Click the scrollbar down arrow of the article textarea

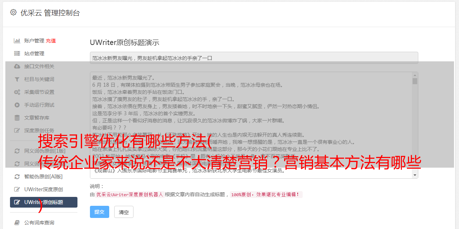click(415, 175)
